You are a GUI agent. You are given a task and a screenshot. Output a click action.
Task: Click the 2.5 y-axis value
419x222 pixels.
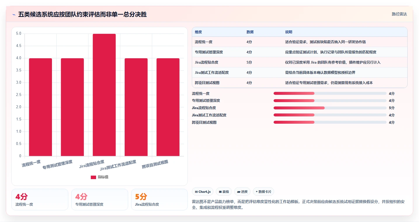(x=18, y=95)
